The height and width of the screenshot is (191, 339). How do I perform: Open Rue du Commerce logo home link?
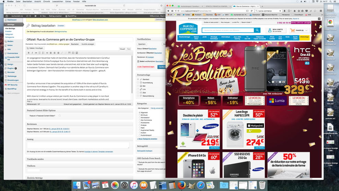click(188, 29)
